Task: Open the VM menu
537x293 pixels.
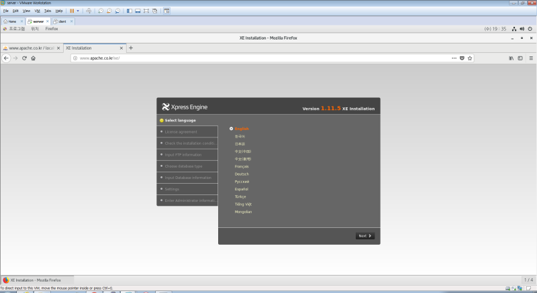Action: [38, 11]
